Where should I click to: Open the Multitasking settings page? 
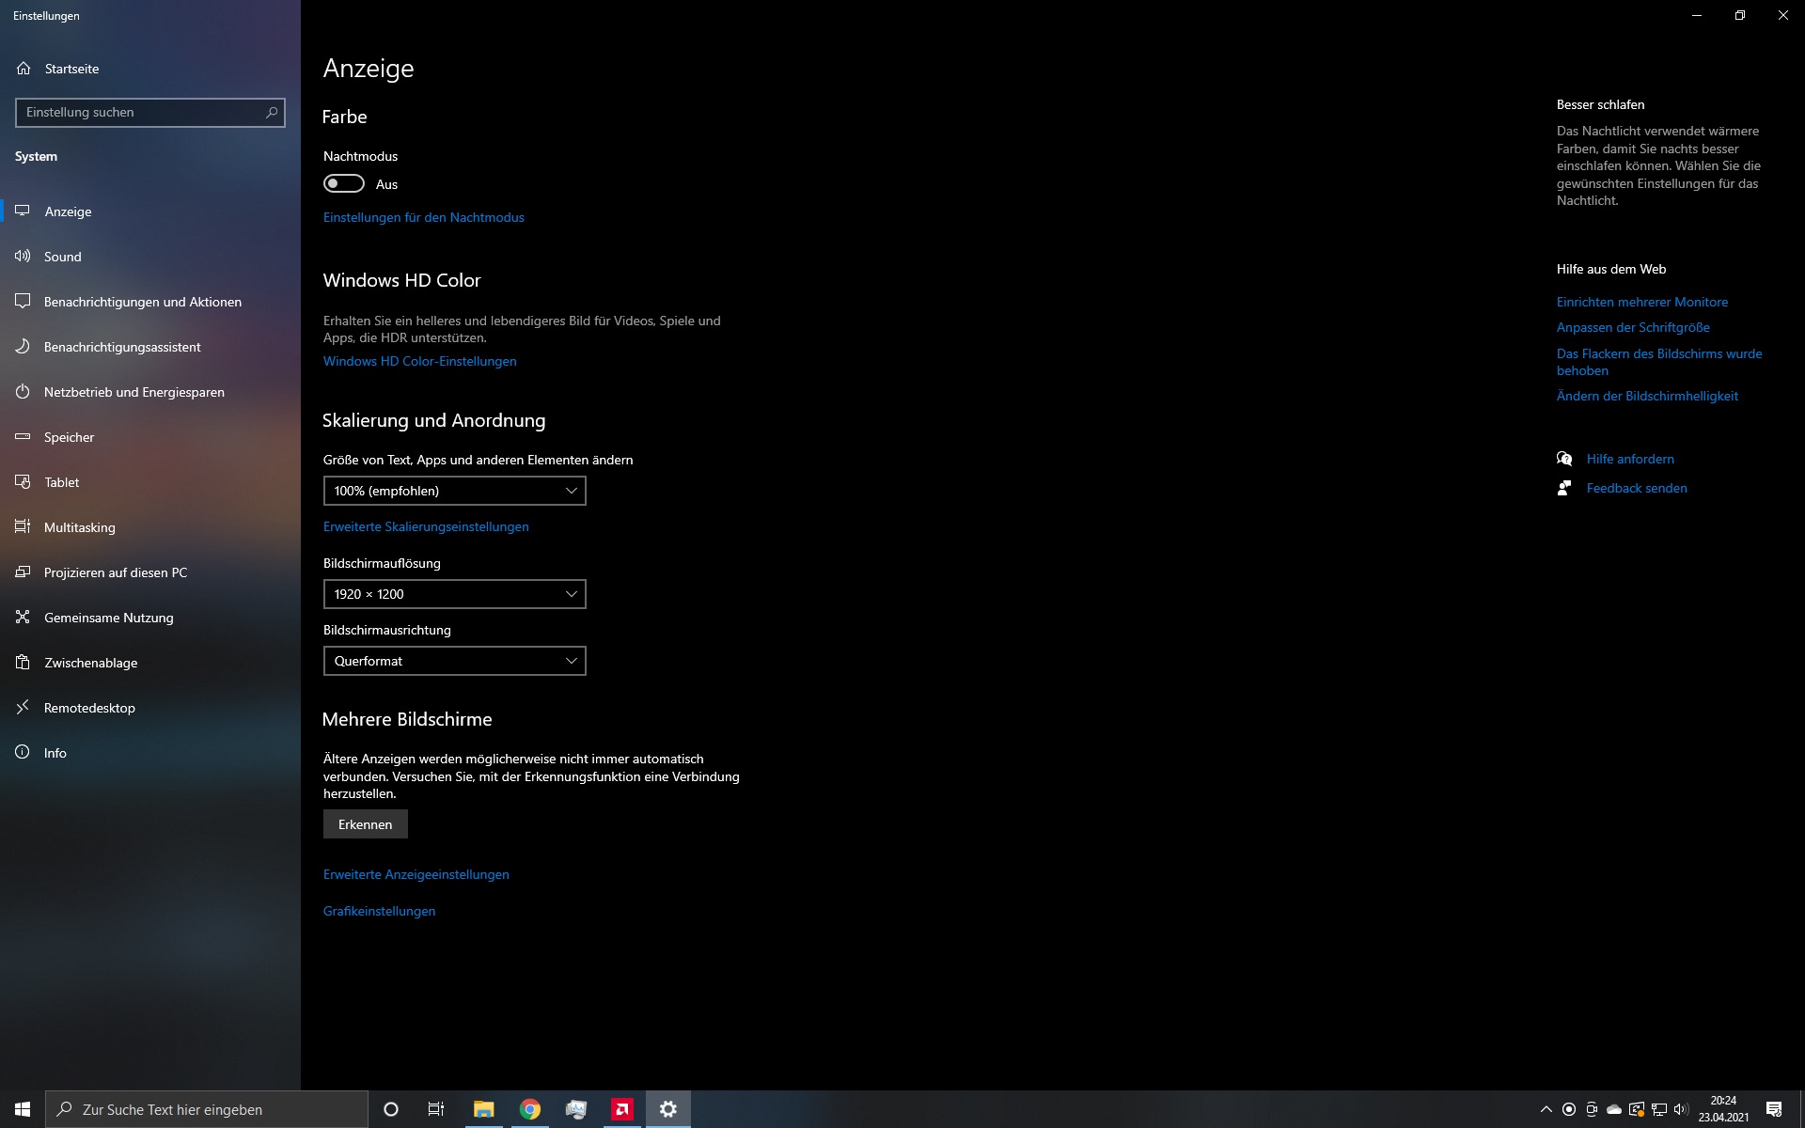coord(79,526)
